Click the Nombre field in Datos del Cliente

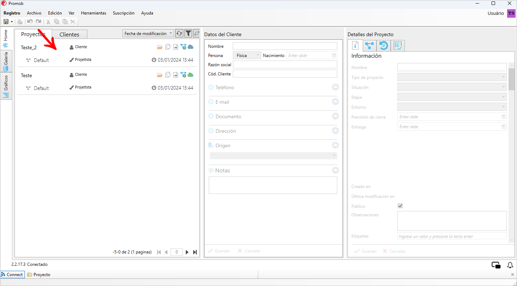point(285,46)
